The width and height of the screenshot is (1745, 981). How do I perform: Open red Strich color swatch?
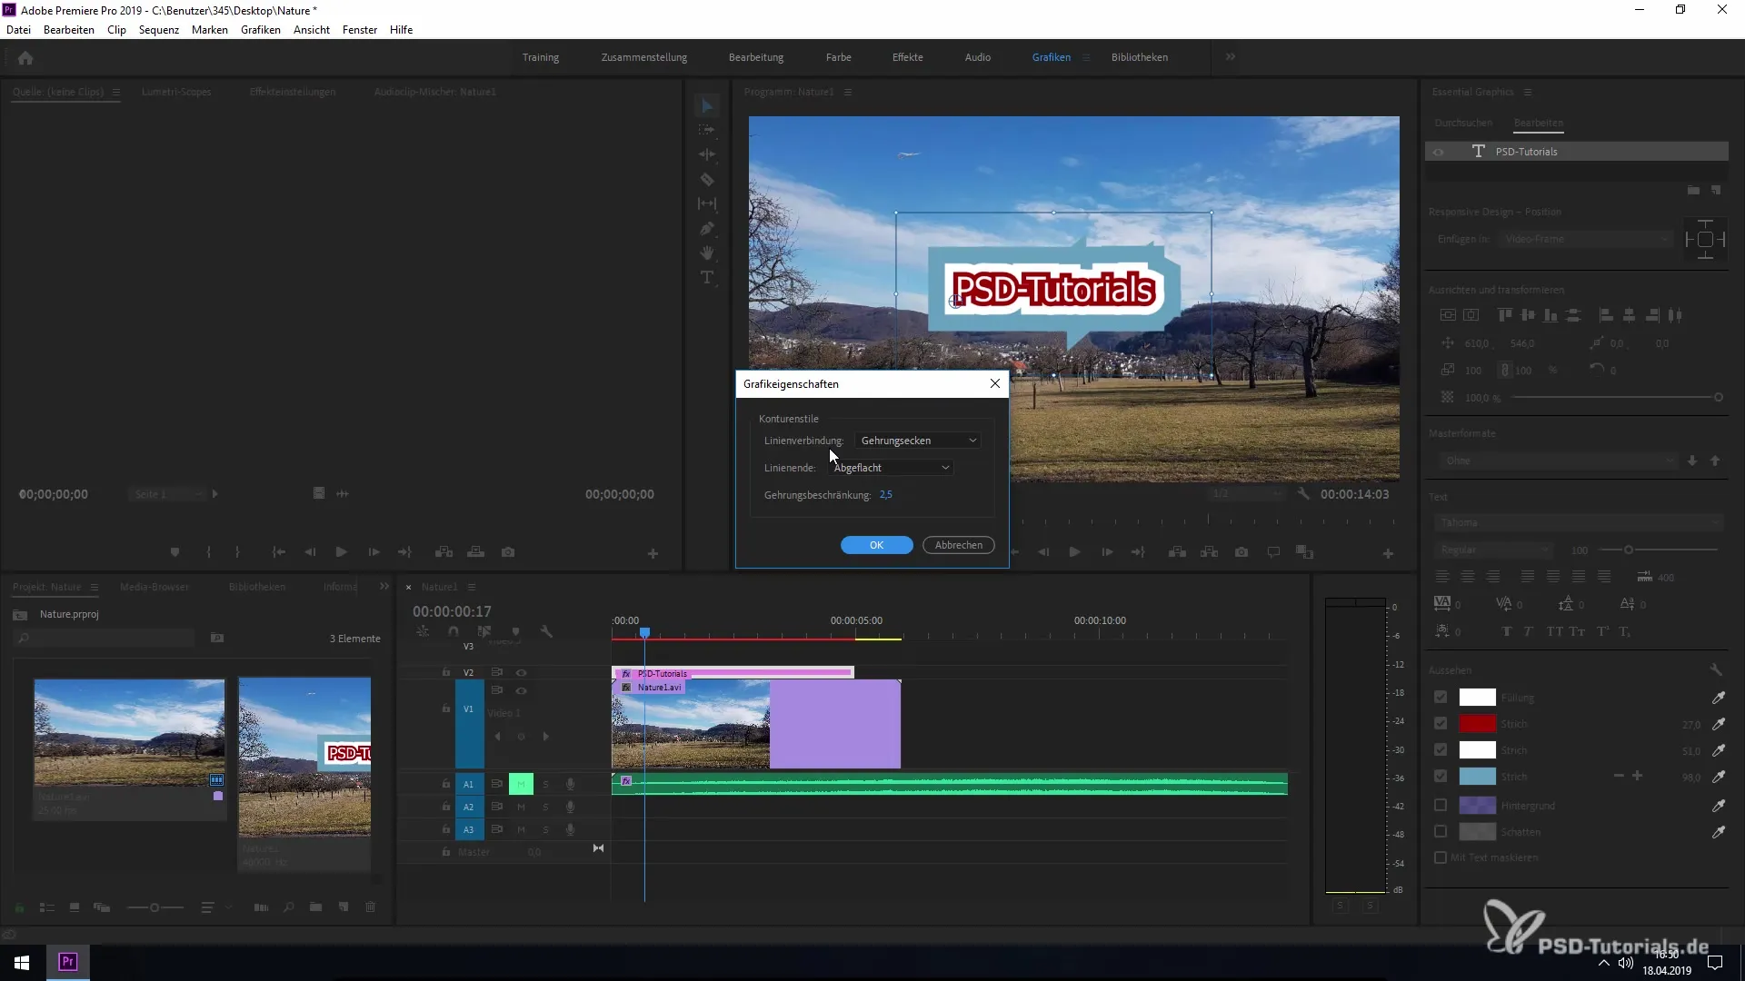pos(1477,724)
